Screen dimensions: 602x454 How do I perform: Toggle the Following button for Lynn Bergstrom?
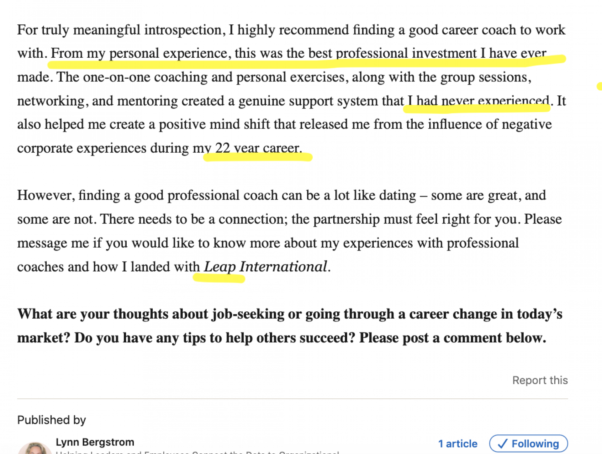click(x=528, y=444)
